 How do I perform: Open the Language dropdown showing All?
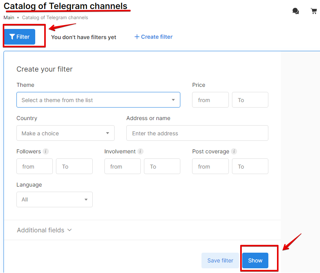coord(54,199)
